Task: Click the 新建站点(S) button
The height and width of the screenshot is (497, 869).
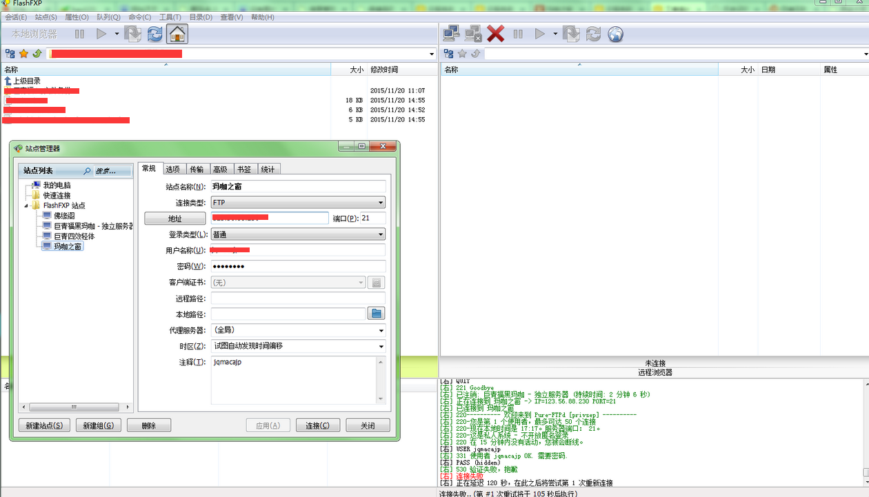Action: tap(44, 425)
